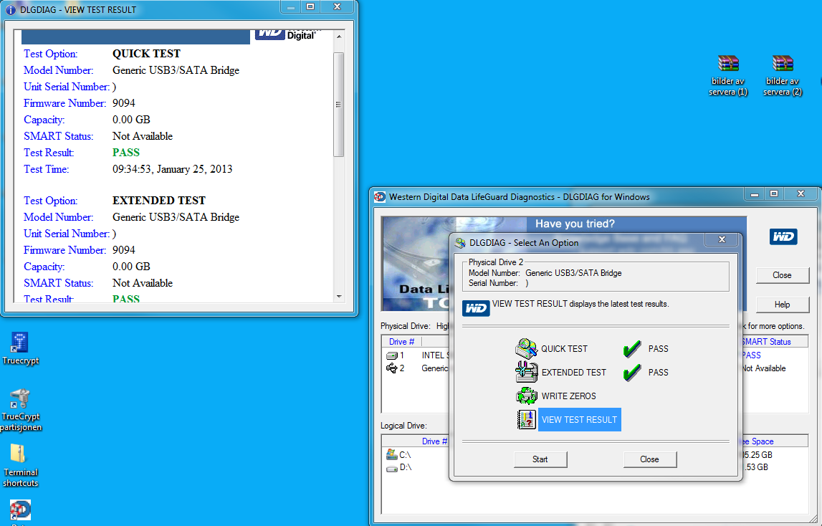The image size is (822, 526).
Task: Select physical drive 2 USB icon
Action: pyautogui.click(x=391, y=368)
